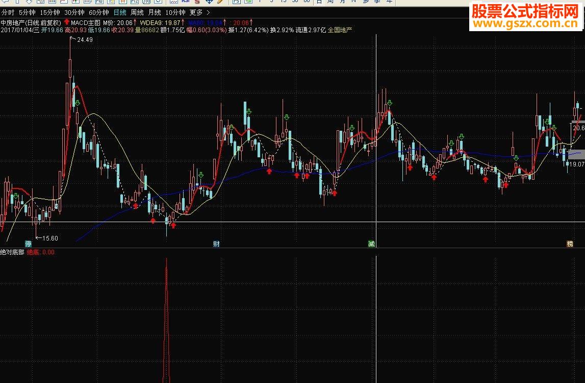Select the 60分钟 period tab

(x=99, y=13)
